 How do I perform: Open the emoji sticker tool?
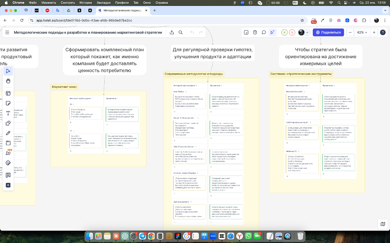pyautogui.click(x=8, y=163)
